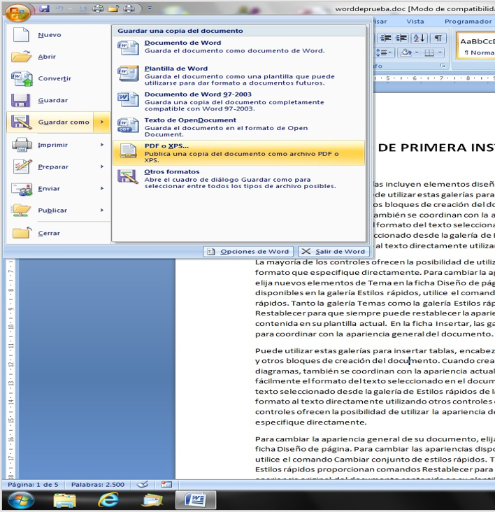Click the Redo icon in quick access toolbar
Screen dimensions: 495x512
pyautogui.click(x=82, y=8)
